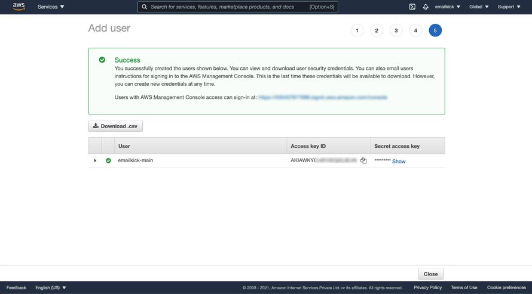Go to wizard step 3
This screenshot has height=294, width=532.
tap(396, 30)
